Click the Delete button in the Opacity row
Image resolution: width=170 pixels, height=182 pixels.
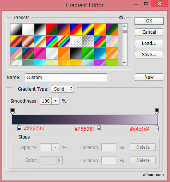pos(143,147)
